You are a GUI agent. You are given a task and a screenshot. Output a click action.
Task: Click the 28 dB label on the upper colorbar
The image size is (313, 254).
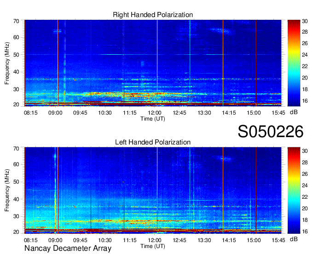pos(305,32)
